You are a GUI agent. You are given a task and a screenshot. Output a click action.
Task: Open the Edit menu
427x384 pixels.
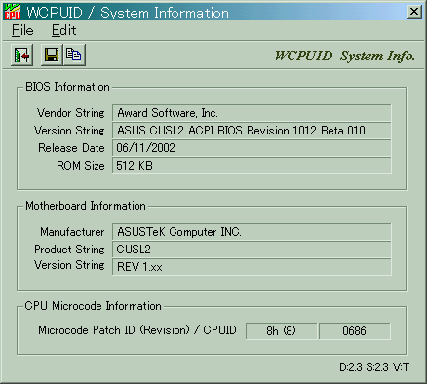pyautogui.click(x=63, y=30)
